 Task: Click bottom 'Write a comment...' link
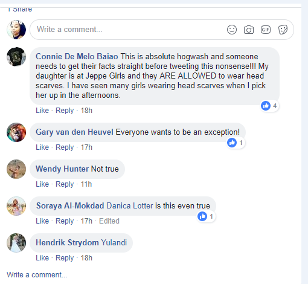37,275
